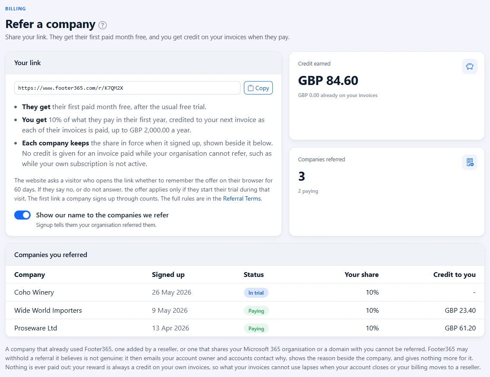Viewport: 490px width, 377px height.
Task: Click the Refer a company page title
Action: click(x=51, y=24)
